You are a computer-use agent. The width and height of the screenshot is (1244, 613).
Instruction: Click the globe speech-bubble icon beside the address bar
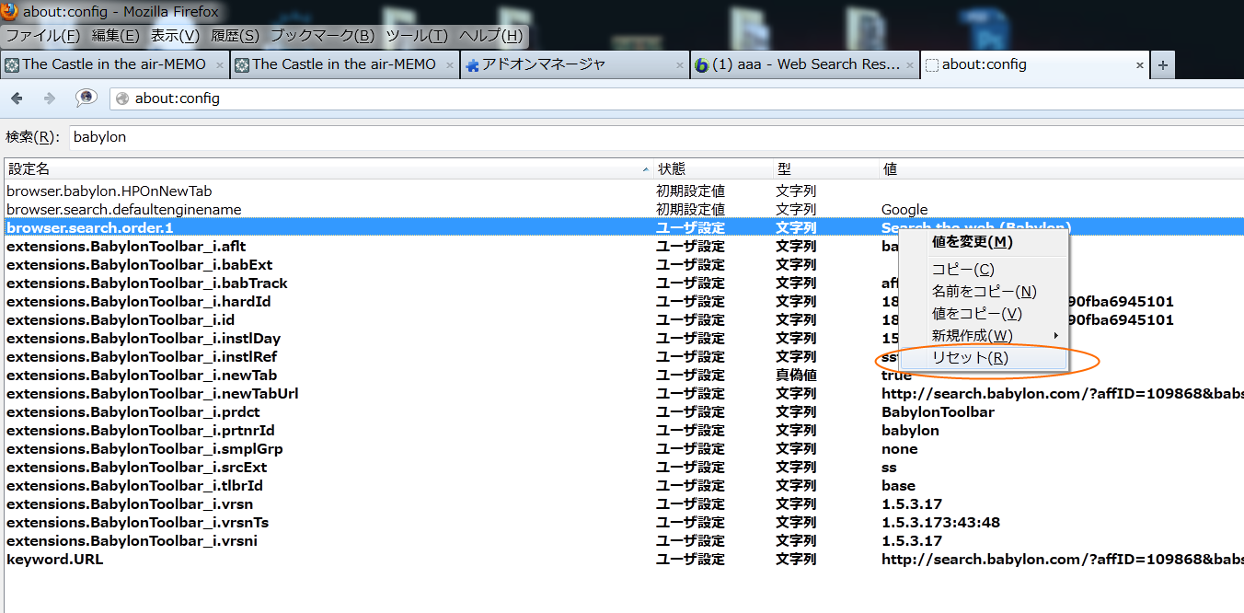coord(85,97)
